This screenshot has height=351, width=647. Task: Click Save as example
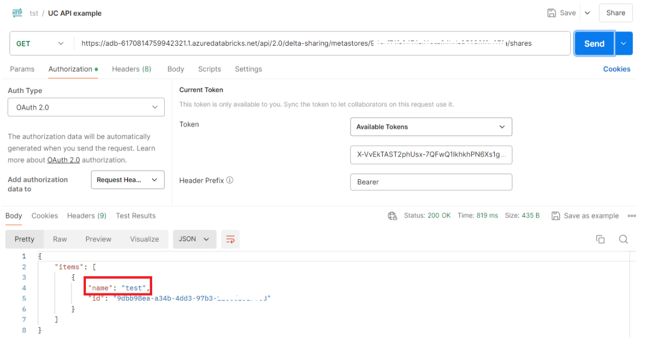[x=585, y=215]
